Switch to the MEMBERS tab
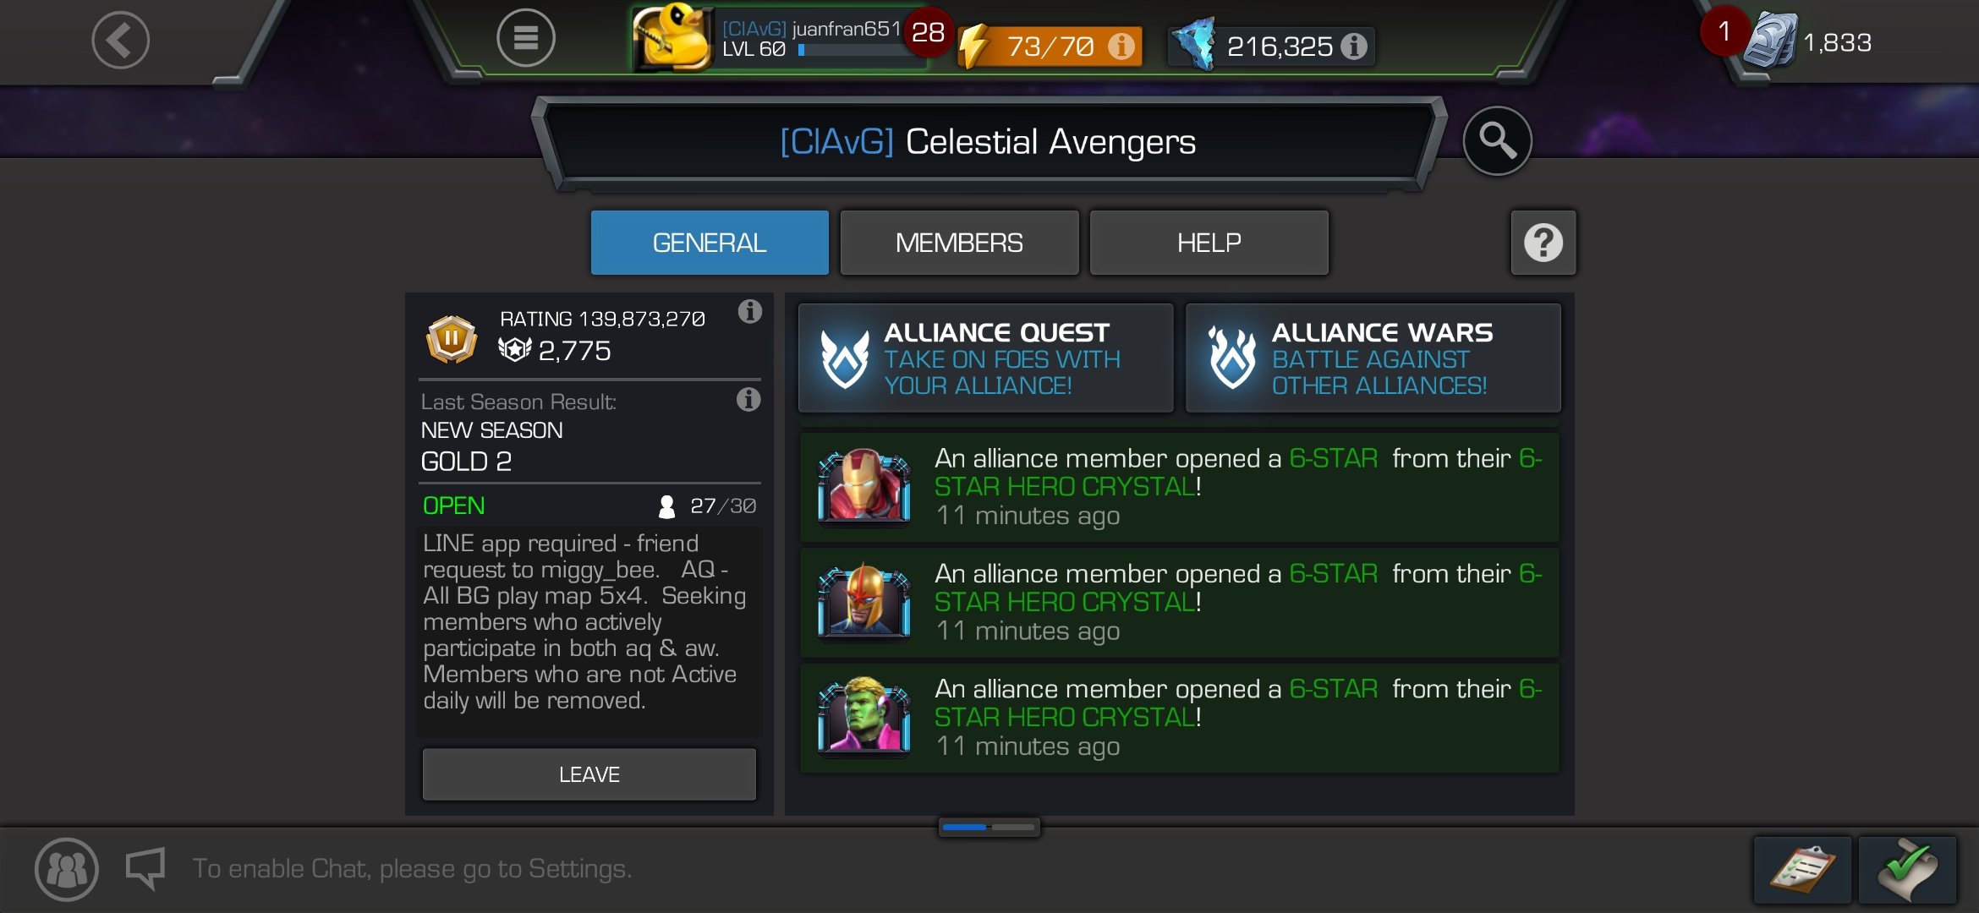Screen dimensions: 1979x913 tap(959, 243)
